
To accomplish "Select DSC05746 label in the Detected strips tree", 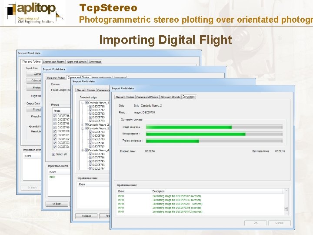I will 98,165.
